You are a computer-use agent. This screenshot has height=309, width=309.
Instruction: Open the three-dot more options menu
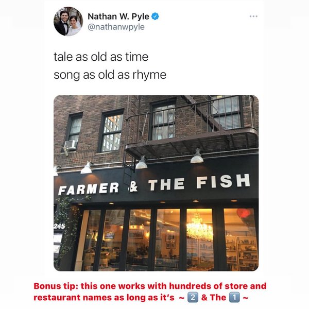click(x=253, y=16)
